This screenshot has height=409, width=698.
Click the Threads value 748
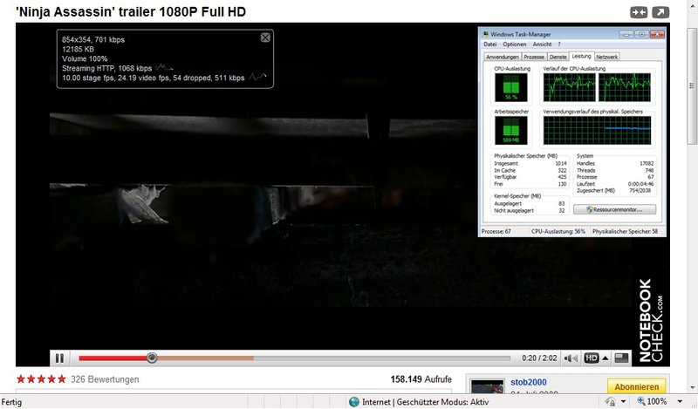tap(649, 170)
